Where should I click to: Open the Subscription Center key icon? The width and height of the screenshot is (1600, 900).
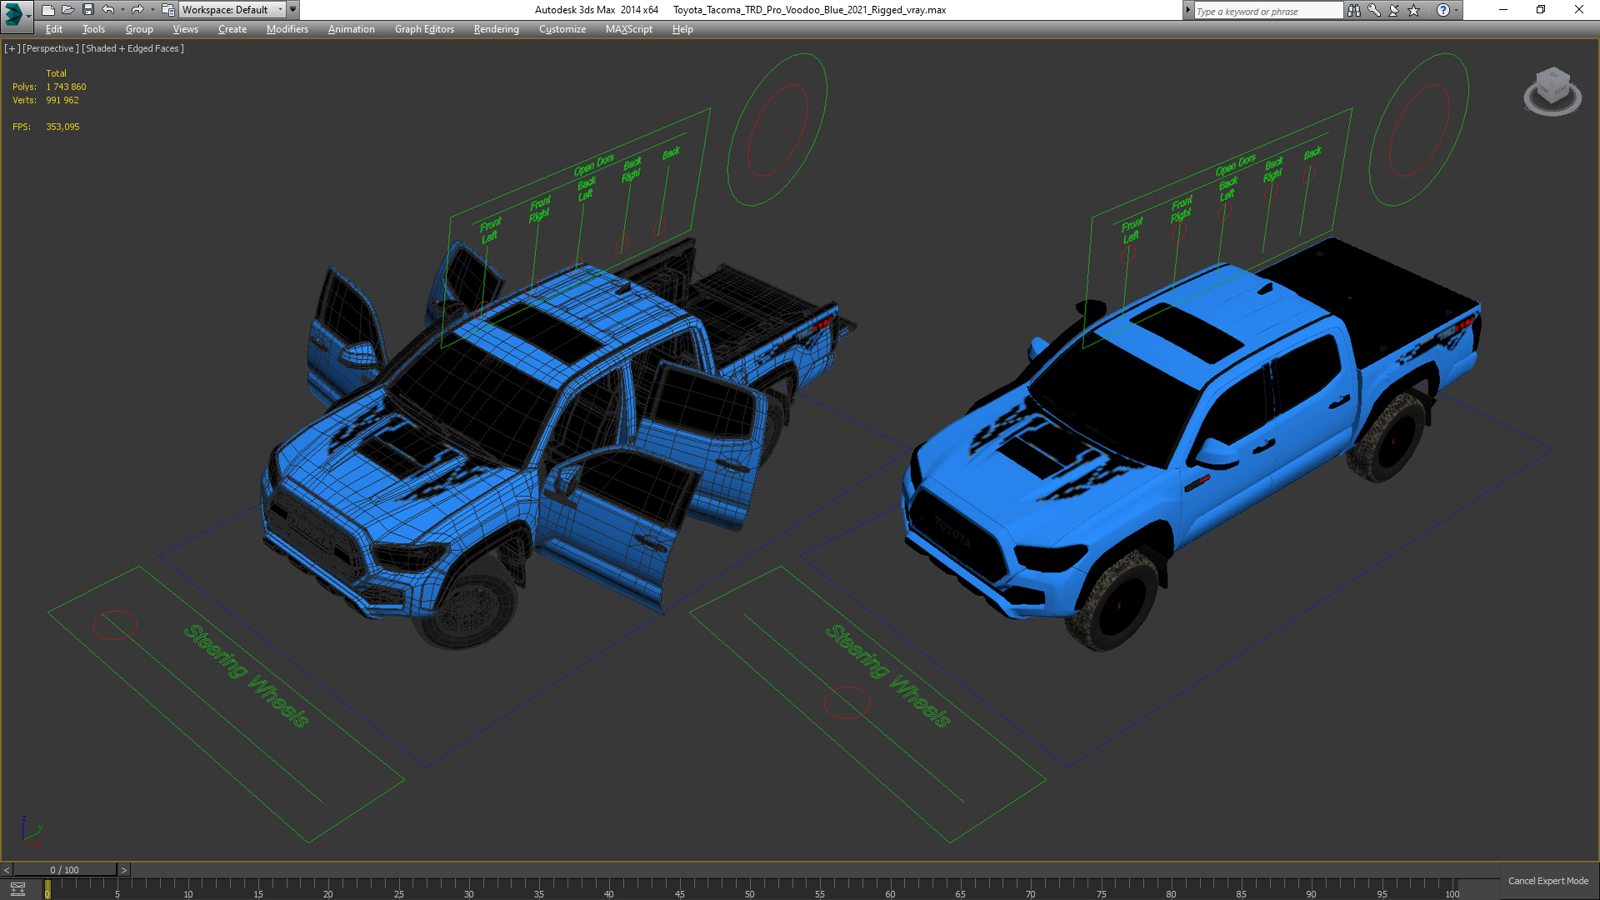click(x=1374, y=10)
